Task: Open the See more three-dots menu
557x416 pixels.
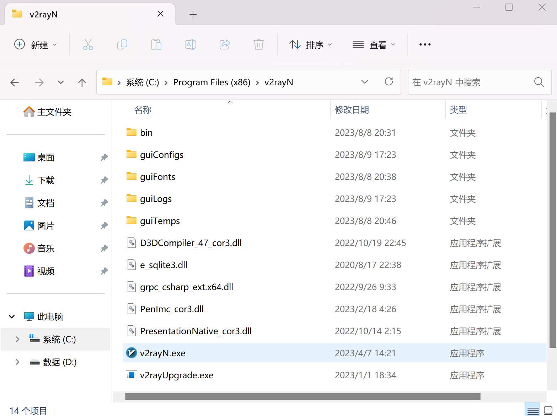Action: click(425, 44)
